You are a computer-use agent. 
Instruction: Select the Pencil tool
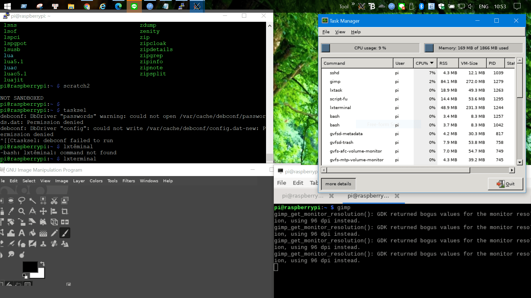[x=54, y=233]
